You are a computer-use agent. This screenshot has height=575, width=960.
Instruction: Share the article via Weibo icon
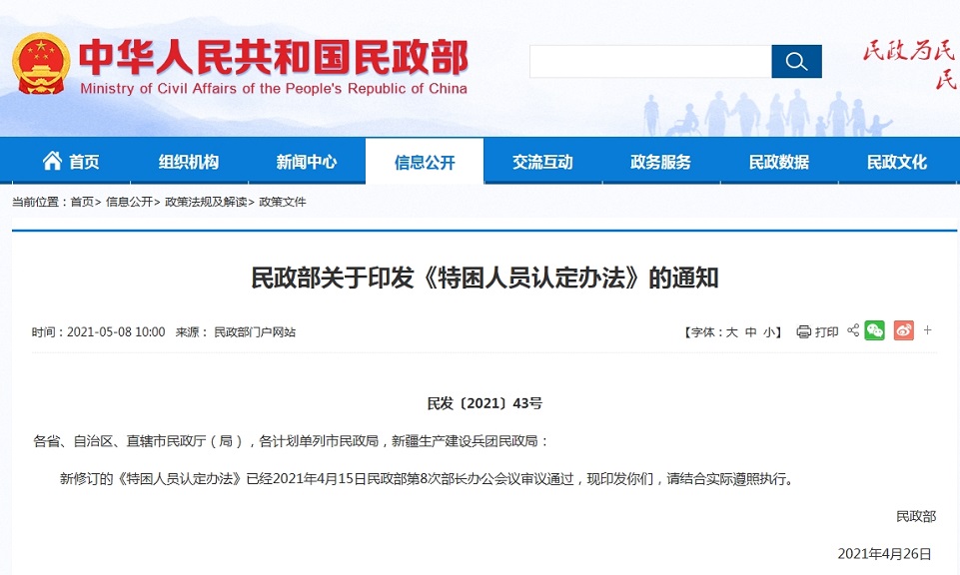click(904, 331)
